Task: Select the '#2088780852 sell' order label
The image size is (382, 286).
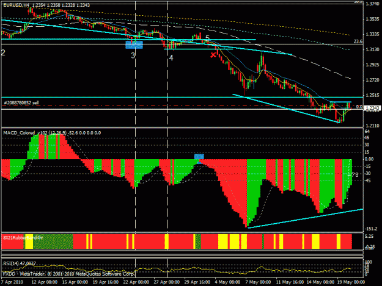Action: tap(21, 103)
